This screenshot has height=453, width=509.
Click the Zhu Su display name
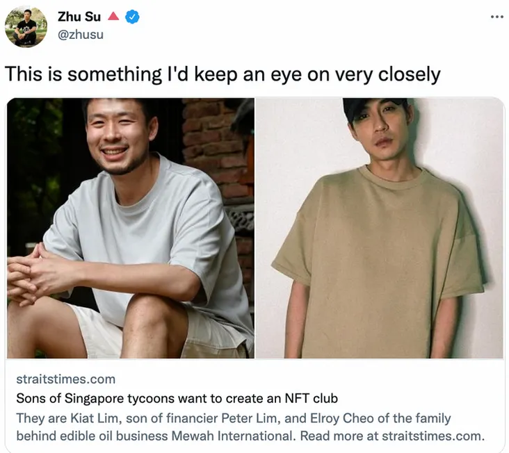tap(79, 17)
